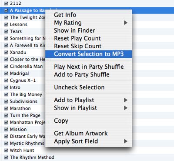174x161 pixels.
Task: Choose Get Info from the context menu
Action: coord(89,15)
